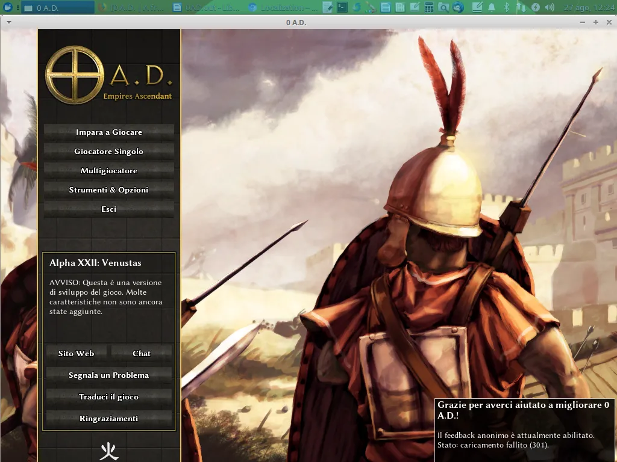Click the AVVISO development version notice text

(x=106, y=297)
